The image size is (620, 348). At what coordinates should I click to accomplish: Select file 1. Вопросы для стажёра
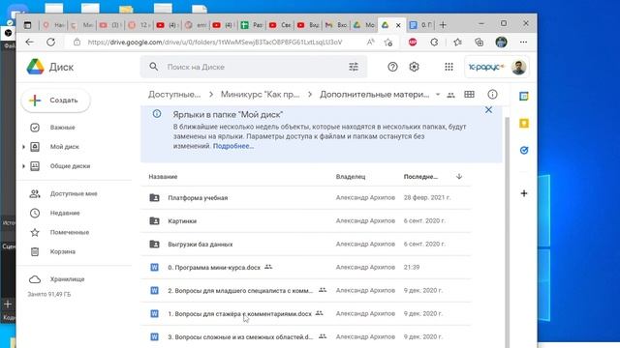(306, 314)
